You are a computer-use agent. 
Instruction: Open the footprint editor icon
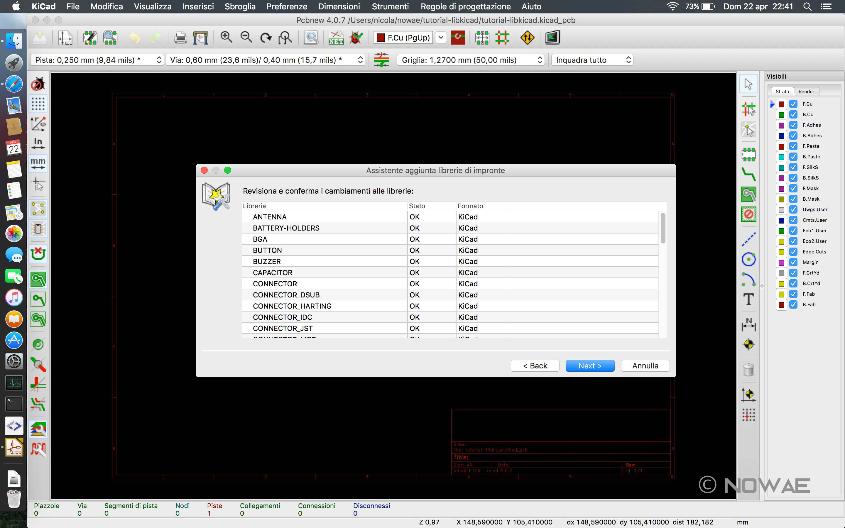pos(90,37)
